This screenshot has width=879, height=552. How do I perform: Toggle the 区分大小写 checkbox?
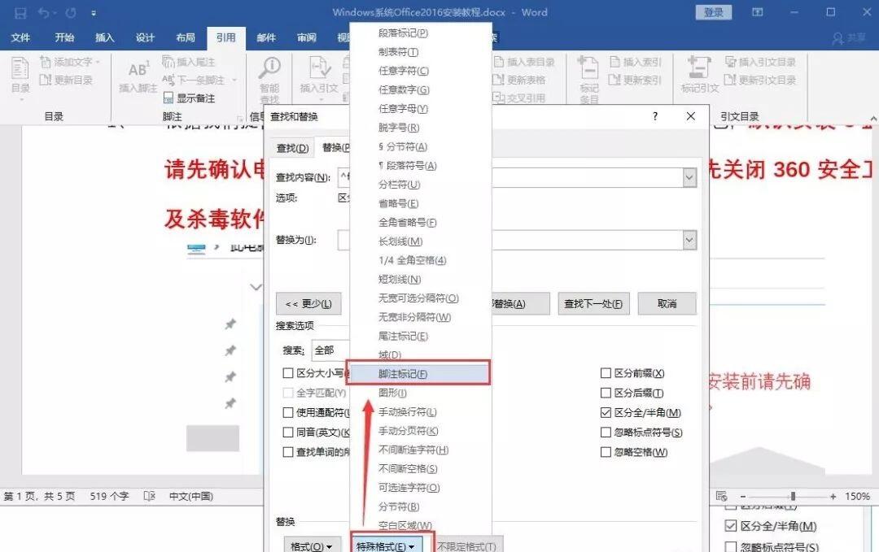(x=288, y=373)
